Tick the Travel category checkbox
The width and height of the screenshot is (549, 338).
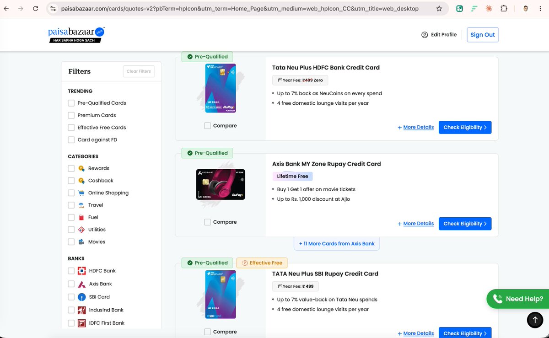point(71,205)
